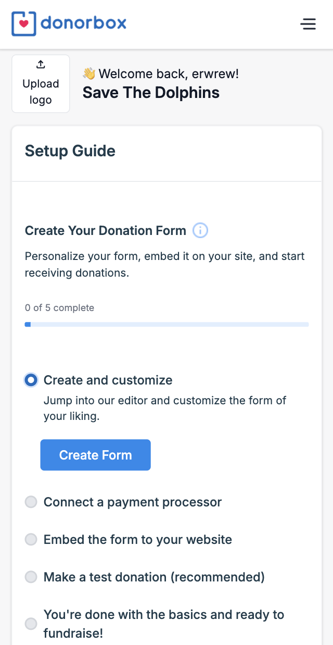
Task: Click the donorbox wordmark link
Action: pos(83,23)
